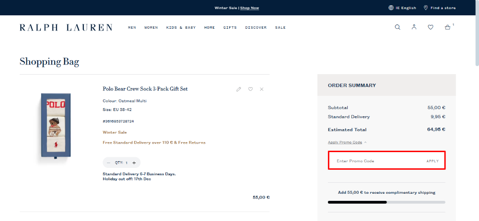Click Size: EU 38-42 text
Image resolution: width=479 pixels, height=221 pixels.
pos(117,110)
